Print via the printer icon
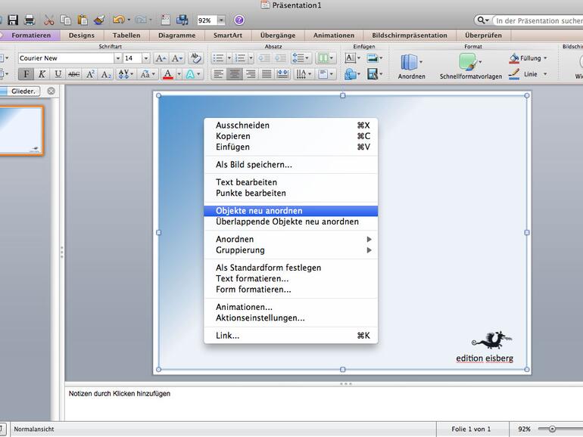Screen dimensions: 583x437 coord(30,20)
